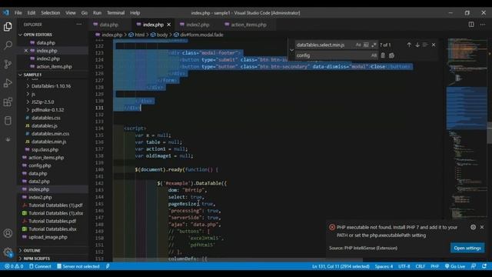
Task: Open the Accounts menu icon
Action: (x=8, y=233)
